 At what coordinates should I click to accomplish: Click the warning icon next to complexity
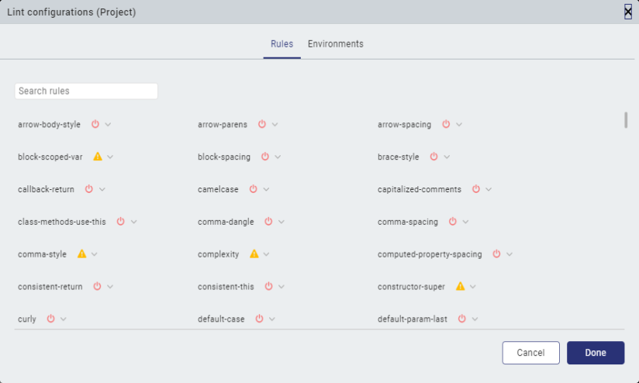point(254,254)
